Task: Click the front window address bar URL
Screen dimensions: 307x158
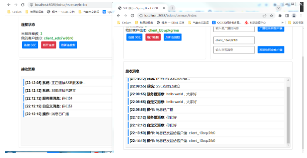Action: (170, 16)
